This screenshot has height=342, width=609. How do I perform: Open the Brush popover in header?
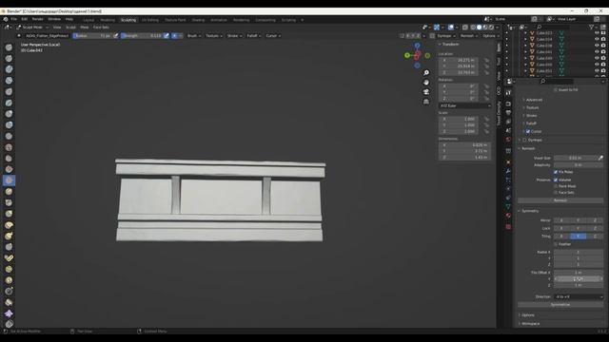coord(194,36)
